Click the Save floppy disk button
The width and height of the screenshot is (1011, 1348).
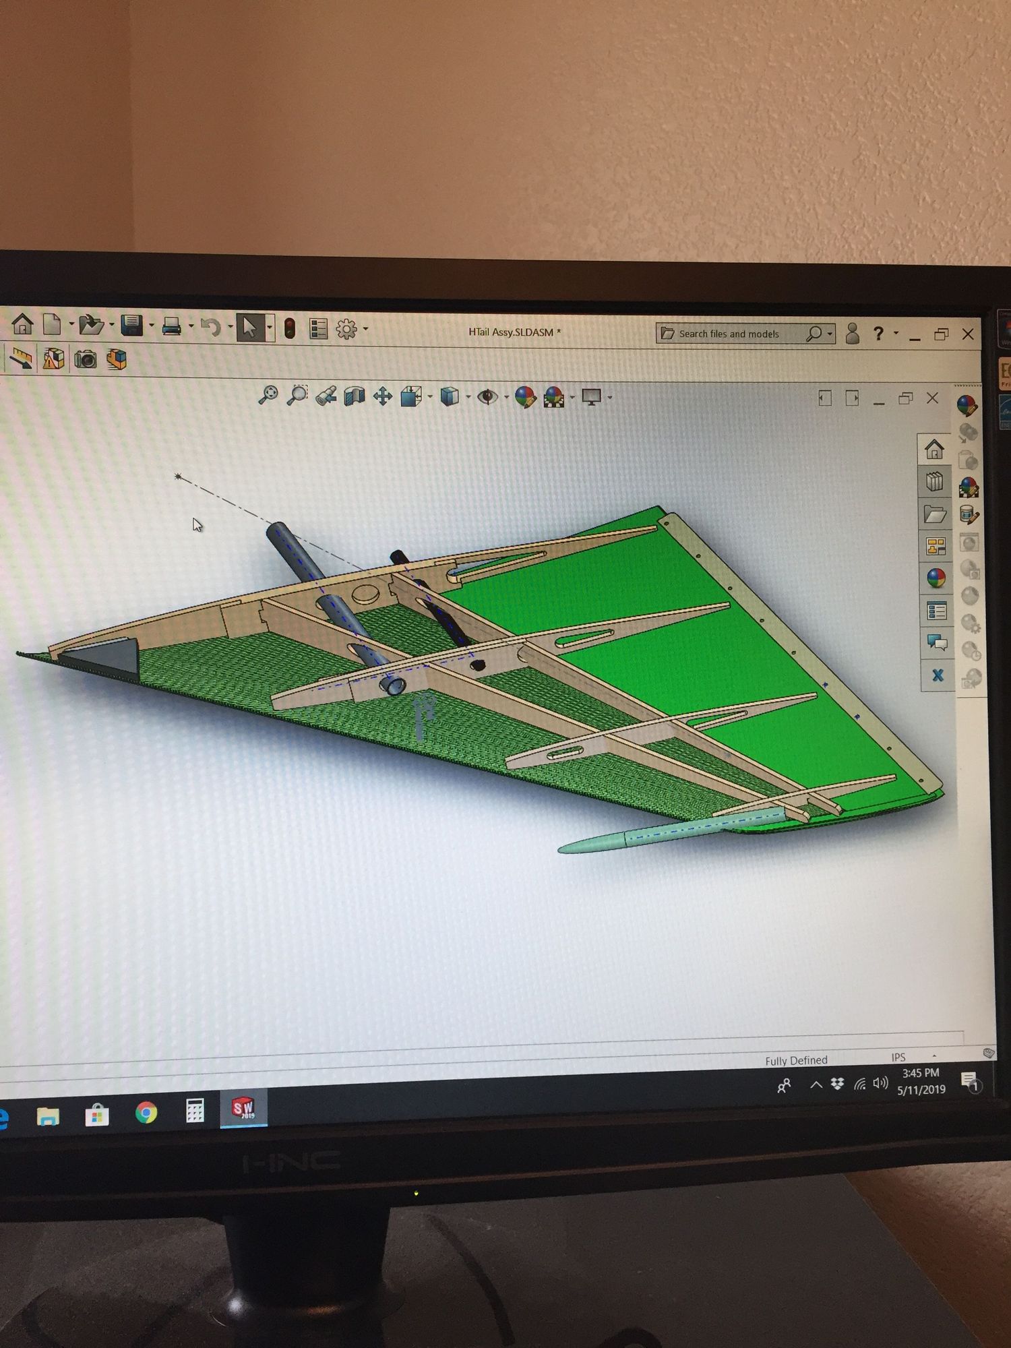(131, 327)
